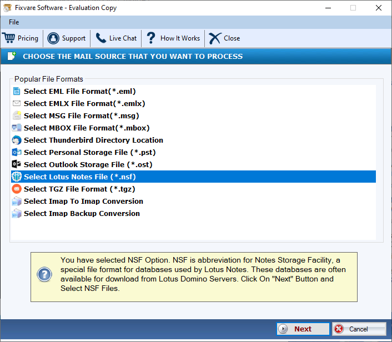Open the How It Works help

(x=173, y=38)
